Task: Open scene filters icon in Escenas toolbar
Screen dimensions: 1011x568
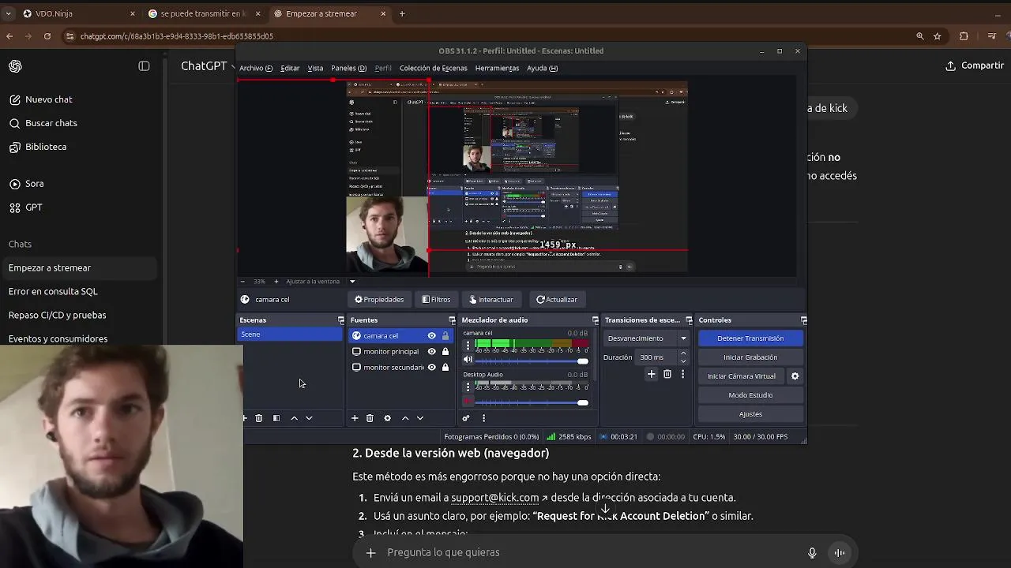Action: click(276, 418)
